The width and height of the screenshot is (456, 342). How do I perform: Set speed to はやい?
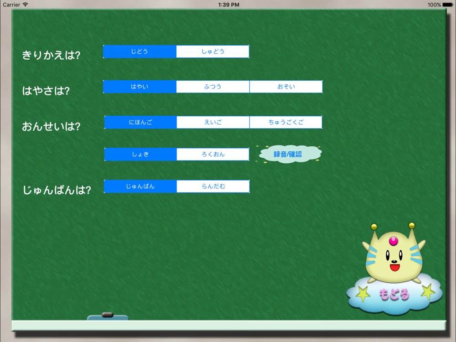(140, 87)
